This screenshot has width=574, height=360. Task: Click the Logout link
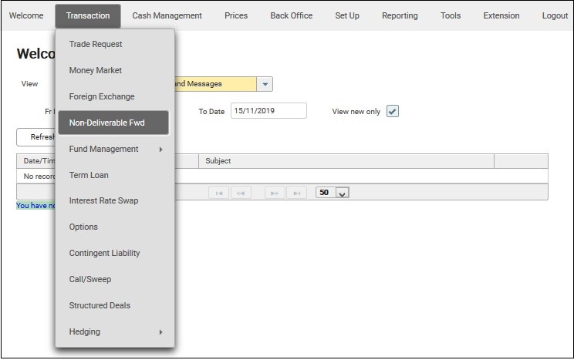point(554,15)
